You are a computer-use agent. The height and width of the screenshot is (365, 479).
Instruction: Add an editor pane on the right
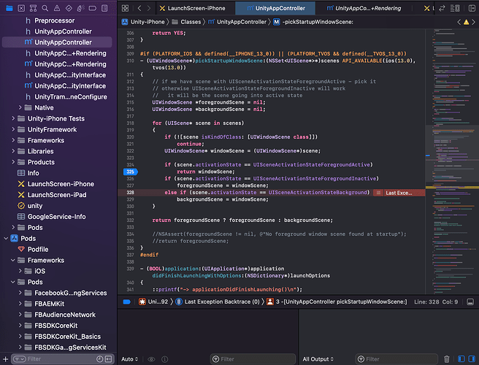click(x=472, y=8)
